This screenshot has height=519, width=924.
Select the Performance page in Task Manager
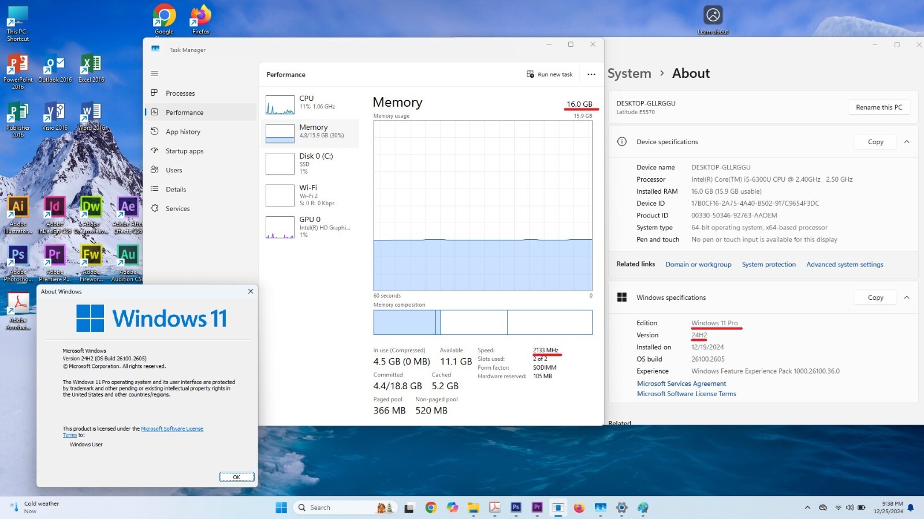(200, 112)
